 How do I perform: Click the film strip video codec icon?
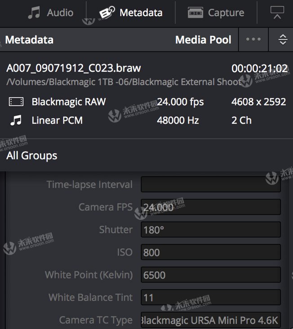coord(16,102)
